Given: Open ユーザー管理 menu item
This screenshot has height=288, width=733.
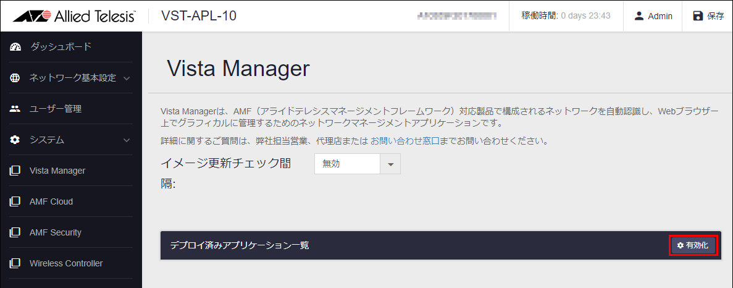Looking at the screenshot, I should tap(56, 109).
